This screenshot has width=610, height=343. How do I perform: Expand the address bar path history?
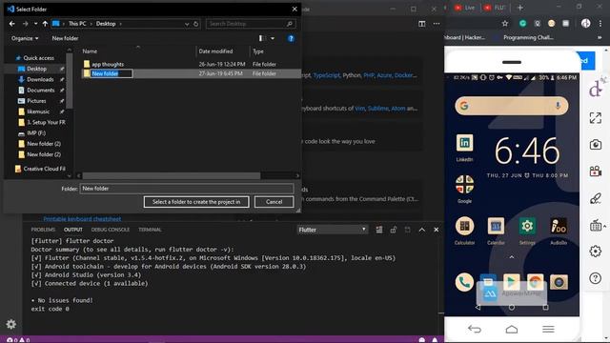click(187, 24)
